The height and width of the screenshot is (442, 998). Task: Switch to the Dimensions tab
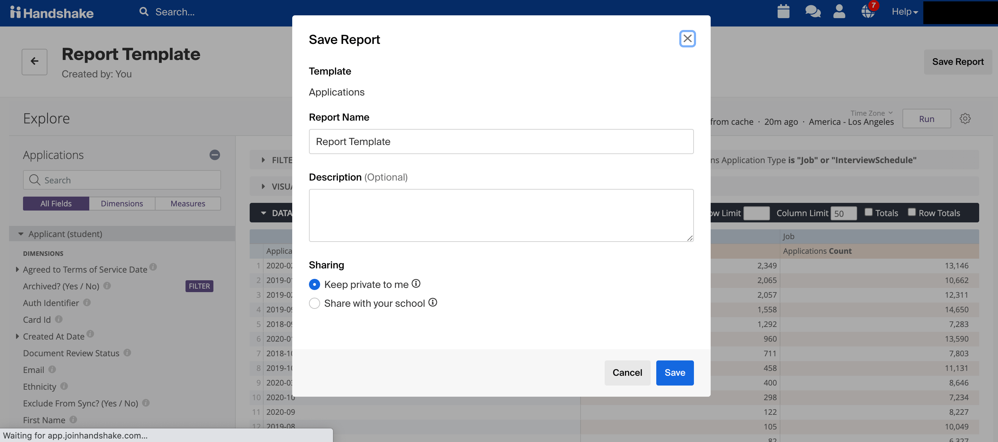point(122,203)
